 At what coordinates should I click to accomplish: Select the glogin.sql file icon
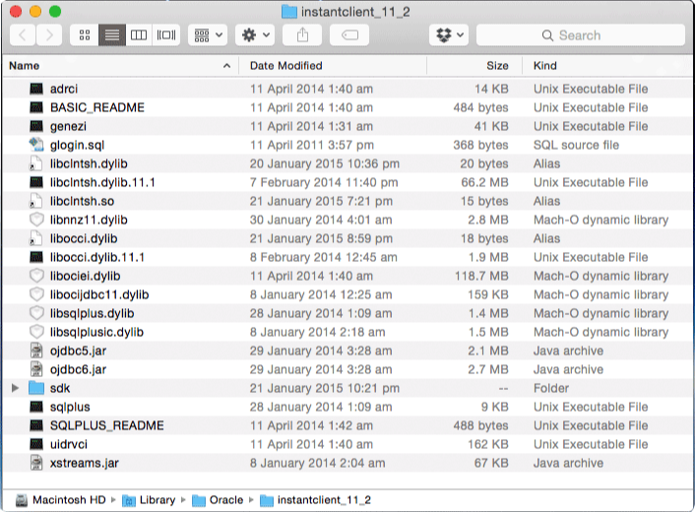pyautogui.click(x=36, y=145)
